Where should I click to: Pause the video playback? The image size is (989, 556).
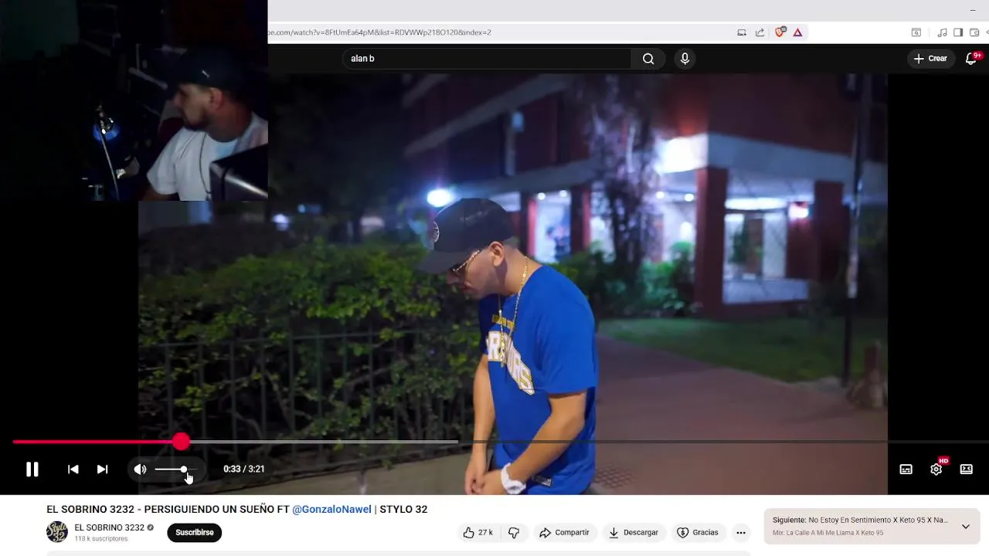click(32, 469)
